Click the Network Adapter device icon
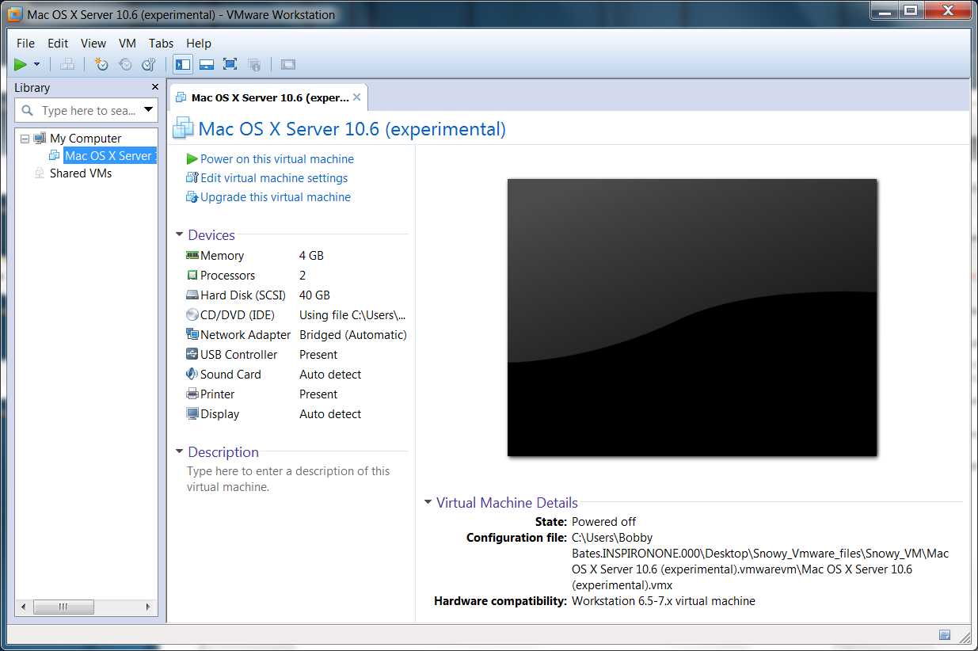Viewport: 978px width, 651px height. click(192, 334)
